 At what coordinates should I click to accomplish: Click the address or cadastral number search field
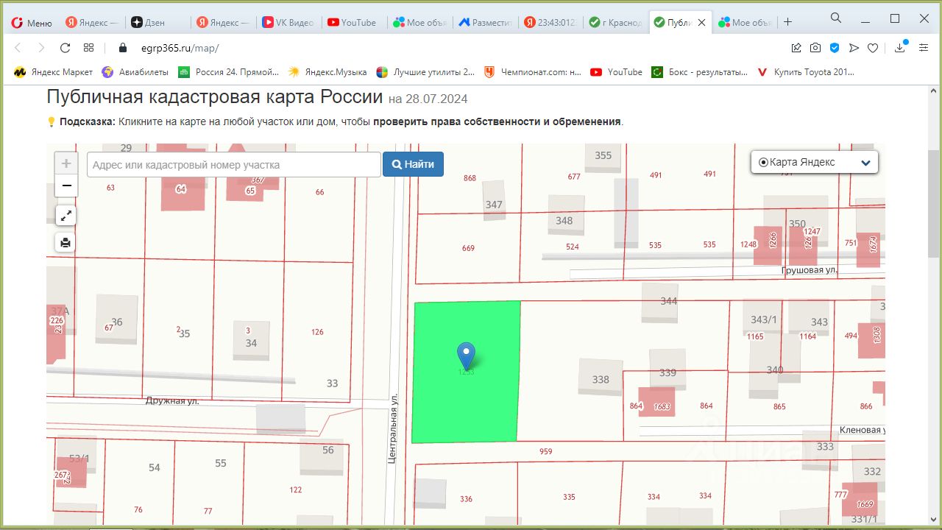(x=234, y=165)
